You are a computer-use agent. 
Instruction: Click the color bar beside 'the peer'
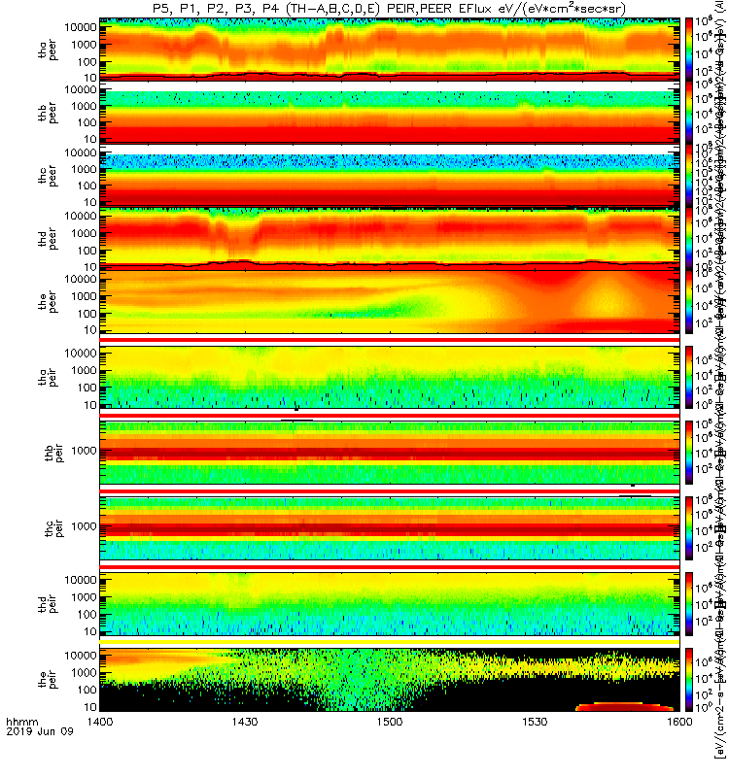(x=689, y=302)
